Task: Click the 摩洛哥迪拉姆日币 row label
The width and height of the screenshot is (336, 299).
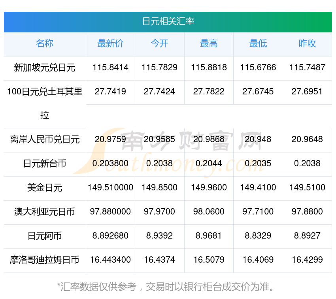Action: click(x=45, y=260)
